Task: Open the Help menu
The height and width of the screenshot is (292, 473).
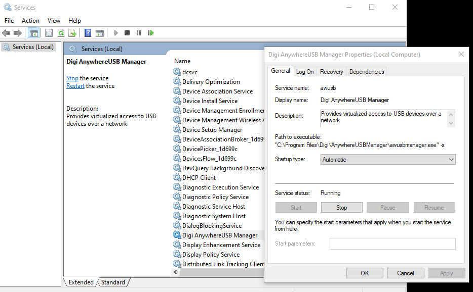Action: pos(74,21)
